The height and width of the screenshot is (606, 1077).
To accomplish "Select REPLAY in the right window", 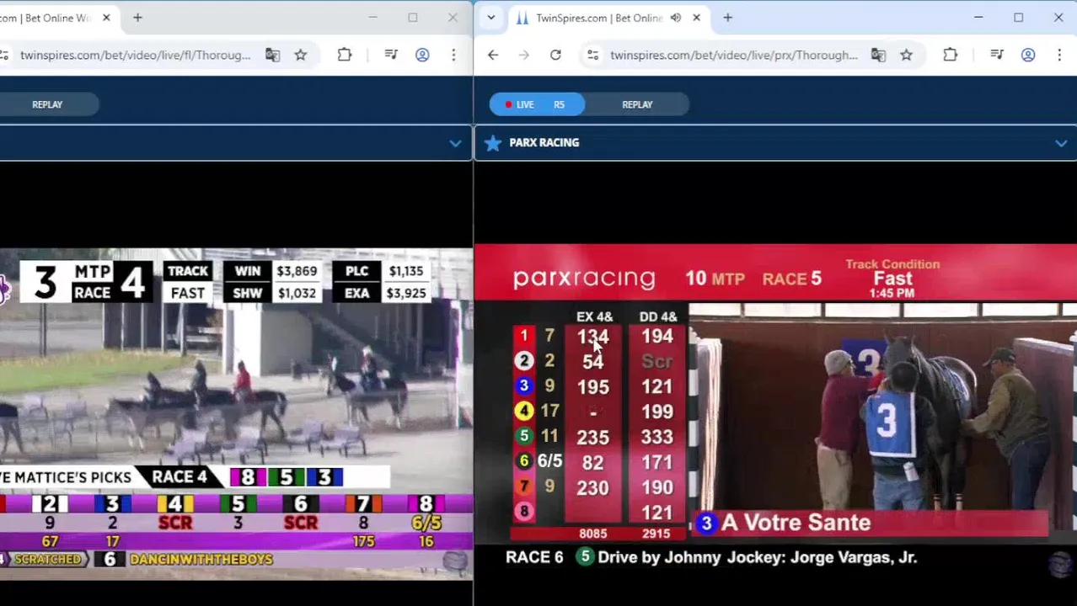I will coord(637,104).
